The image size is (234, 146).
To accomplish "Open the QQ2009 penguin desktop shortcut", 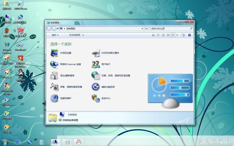I will (20, 75).
